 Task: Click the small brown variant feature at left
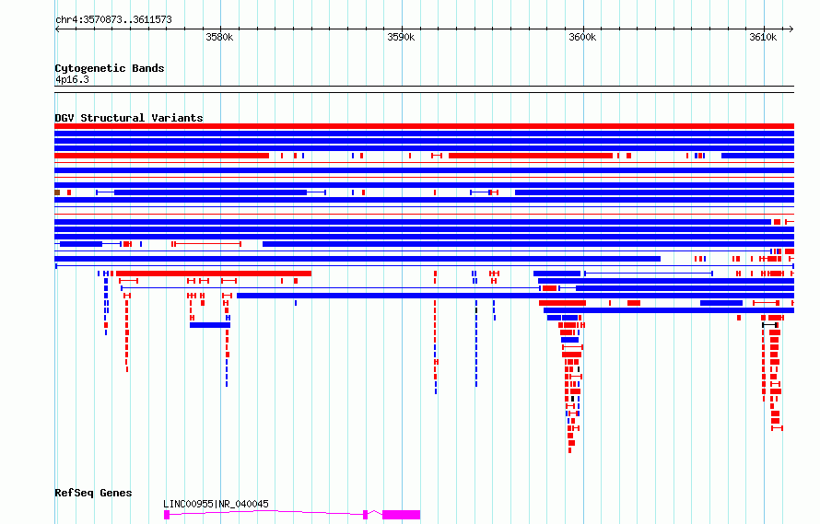(57, 192)
